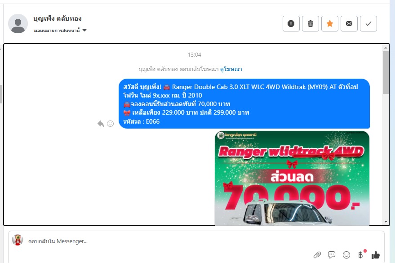Open saved replies speech bubble icon
The image size is (395, 263).
[x=332, y=255]
